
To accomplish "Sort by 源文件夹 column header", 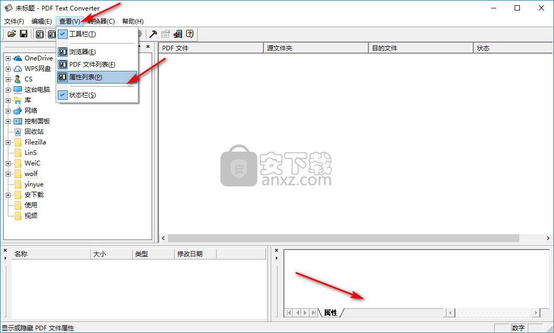I will pos(316,48).
